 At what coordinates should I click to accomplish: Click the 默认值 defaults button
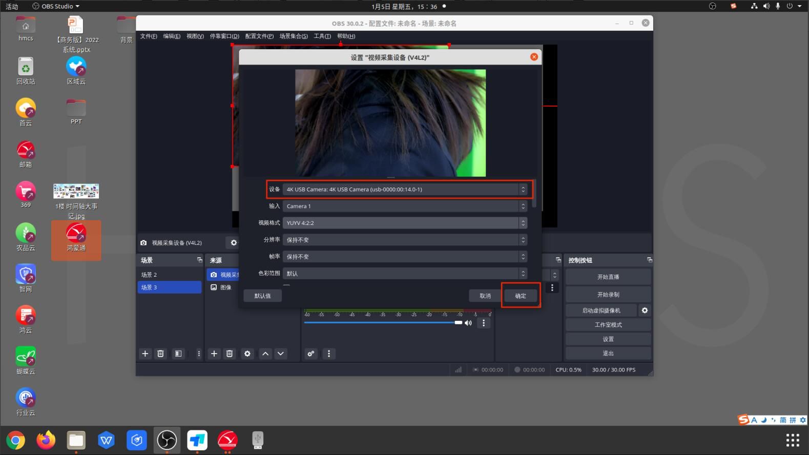tap(262, 296)
